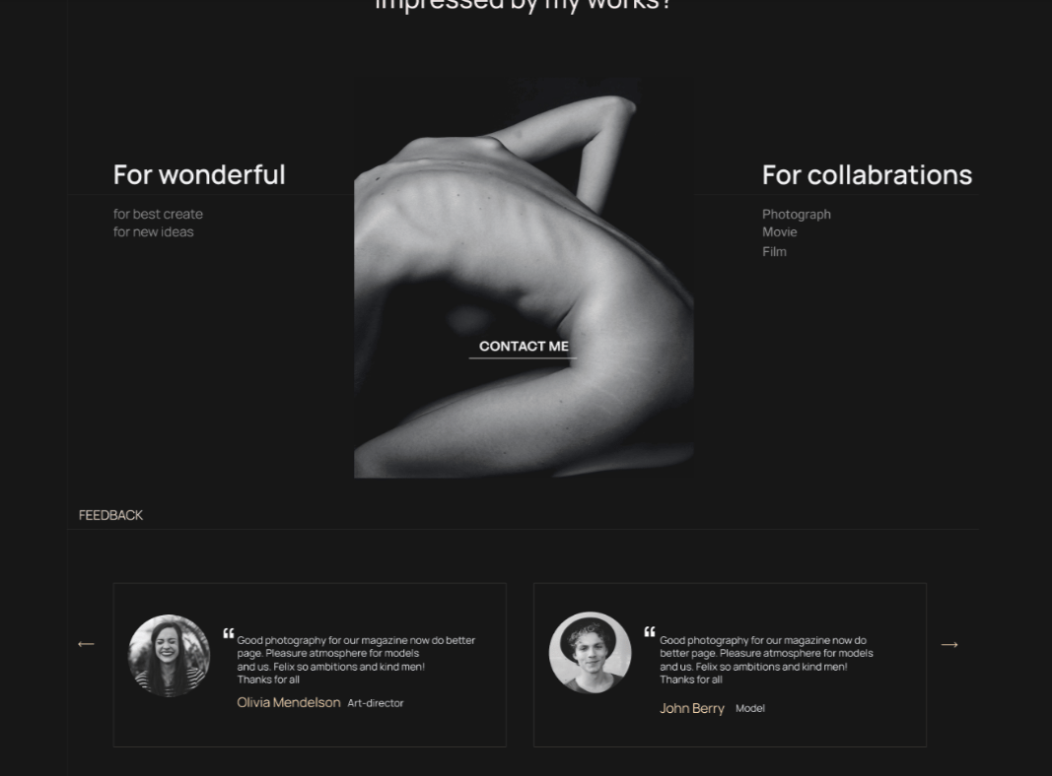Select the John Berry name link
The height and width of the screenshot is (776, 1052).
[692, 708]
